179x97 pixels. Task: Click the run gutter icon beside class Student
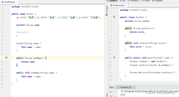pyautogui.click(x=114, y=17)
